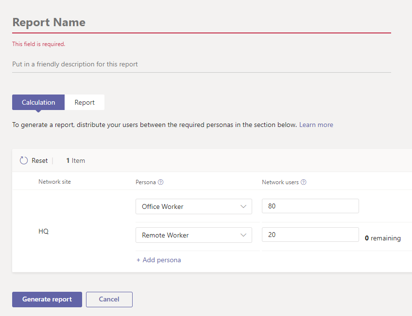This screenshot has width=412, height=316.
Task: Click the Cancel button
Action: 109,299
